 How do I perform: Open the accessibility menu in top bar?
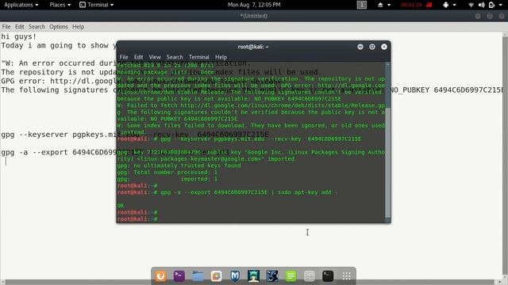(x=446, y=5)
